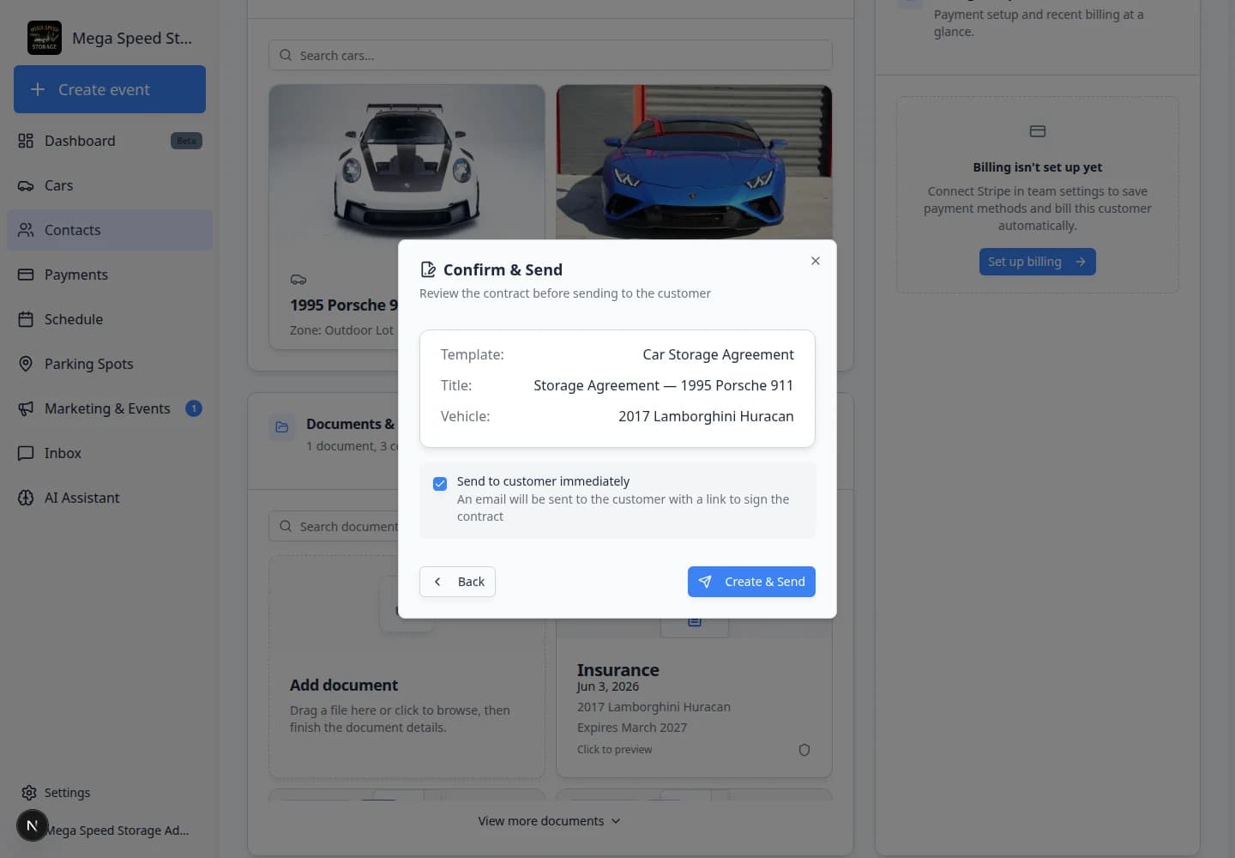The height and width of the screenshot is (858, 1235).
Task: Click the Mega Speed St... workspace name
Action: coord(132,38)
